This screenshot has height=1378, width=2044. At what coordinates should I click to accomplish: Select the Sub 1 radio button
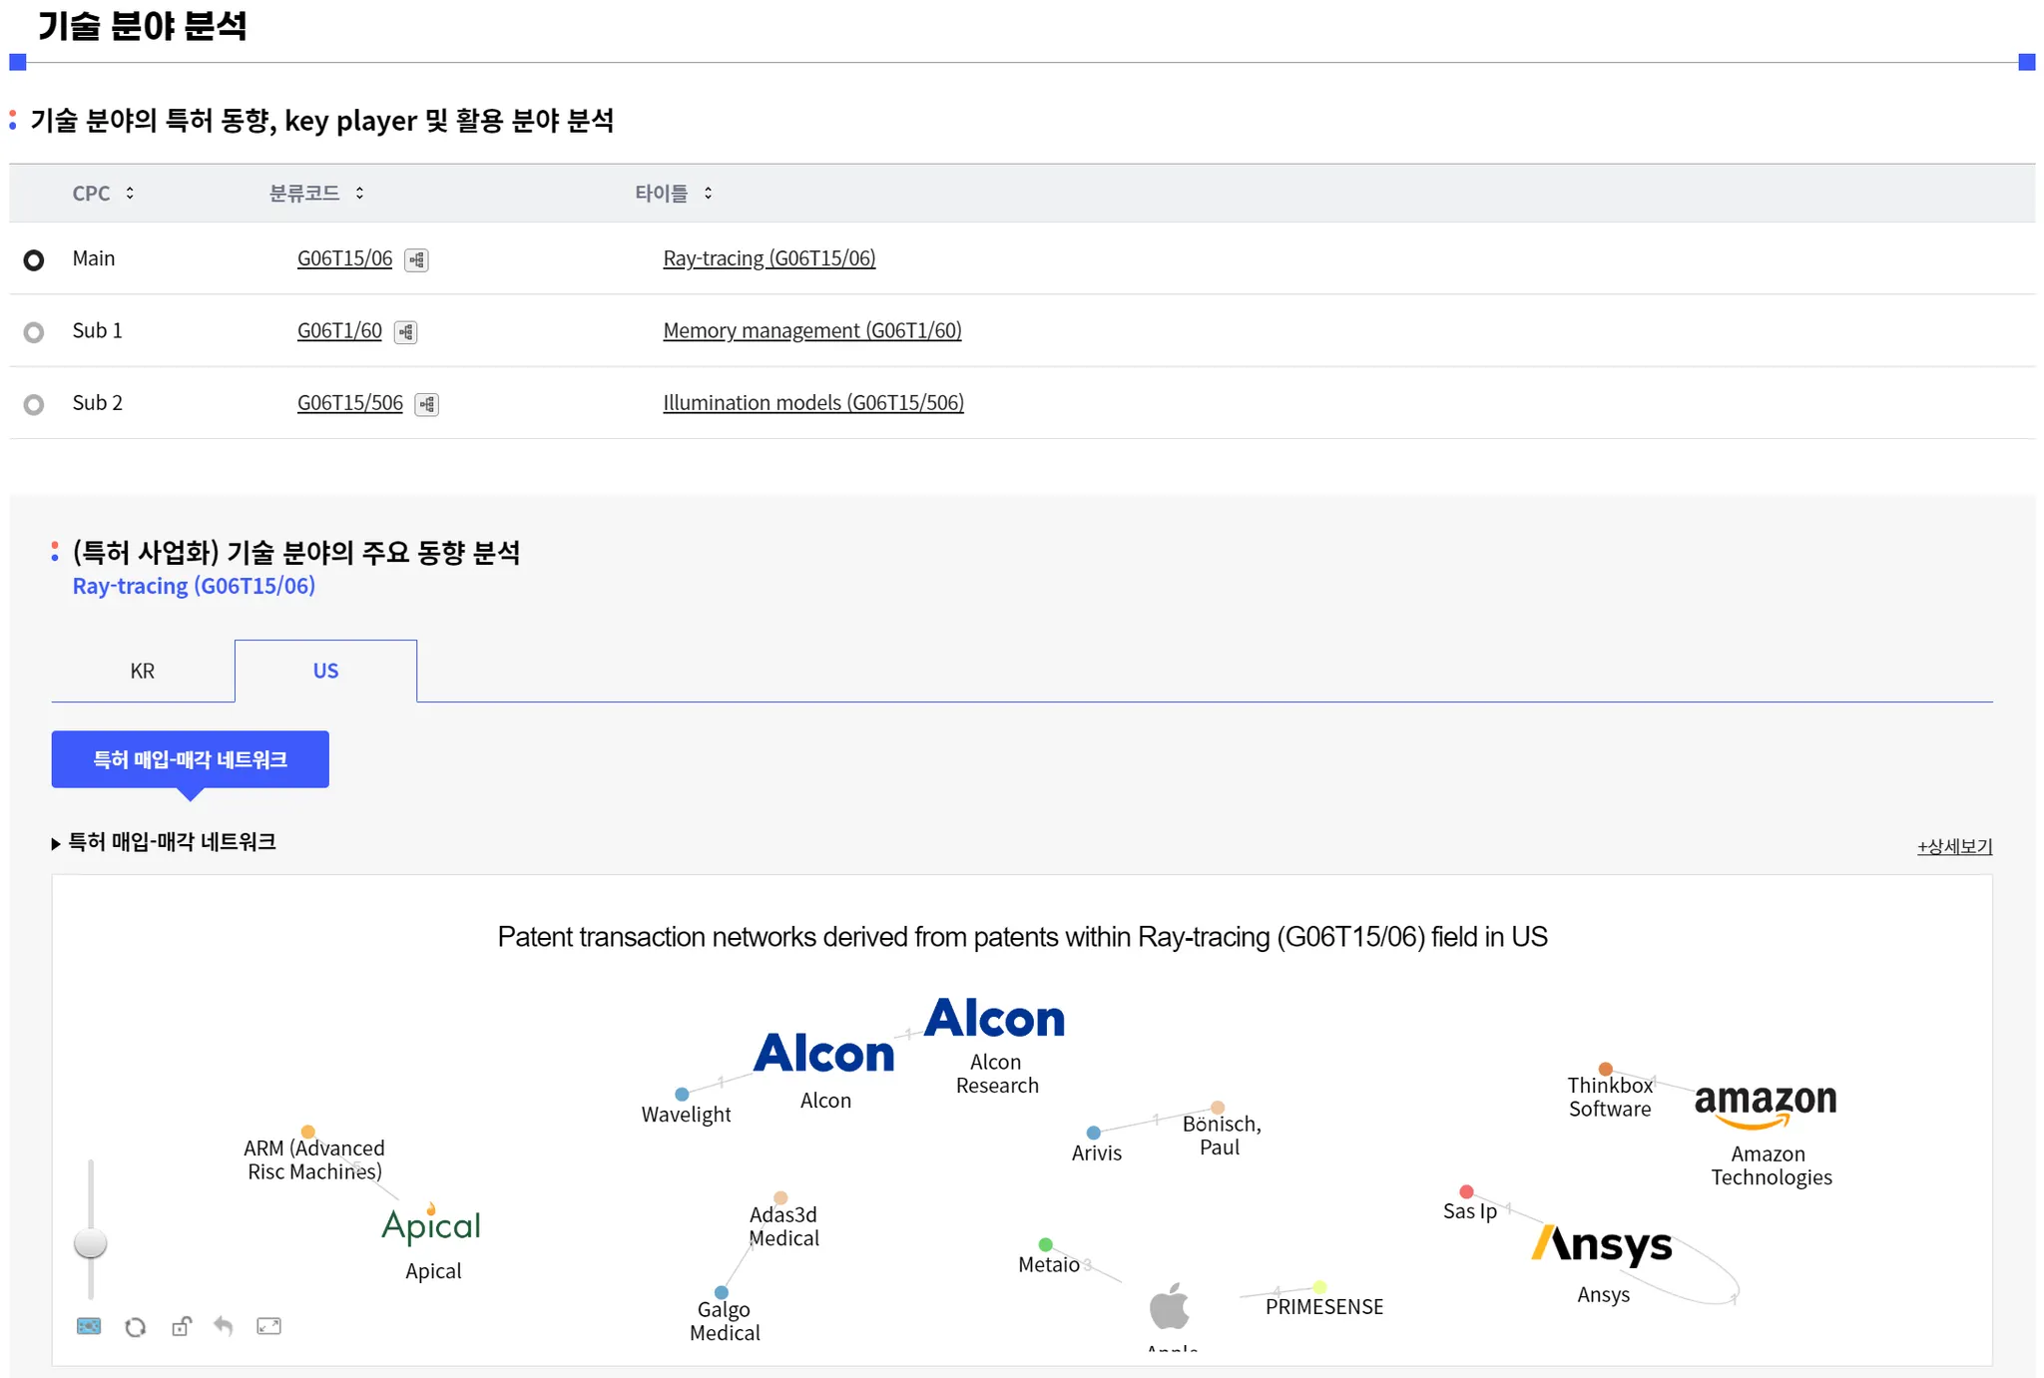(x=34, y=332)
